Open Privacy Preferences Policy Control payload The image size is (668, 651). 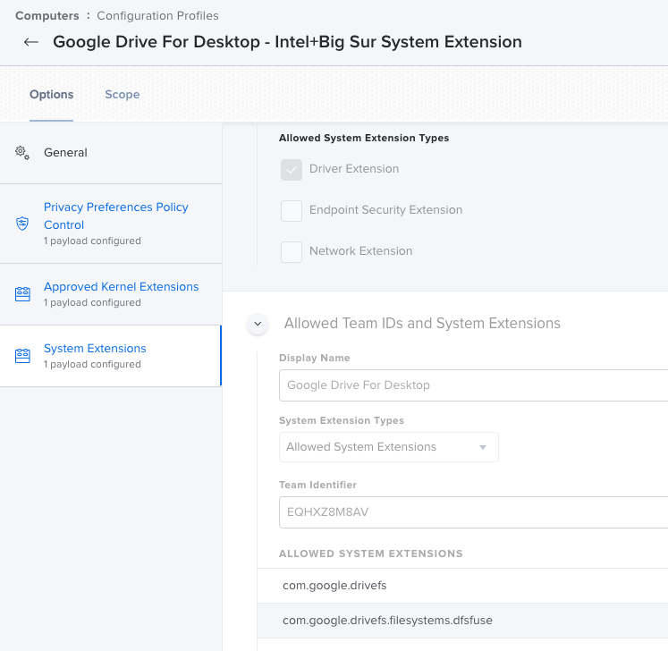tap(111, 224)
